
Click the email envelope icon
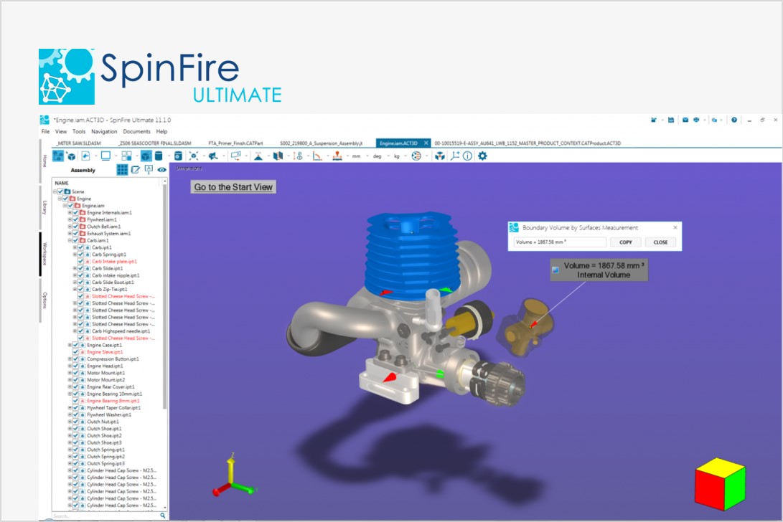[685, 120]
